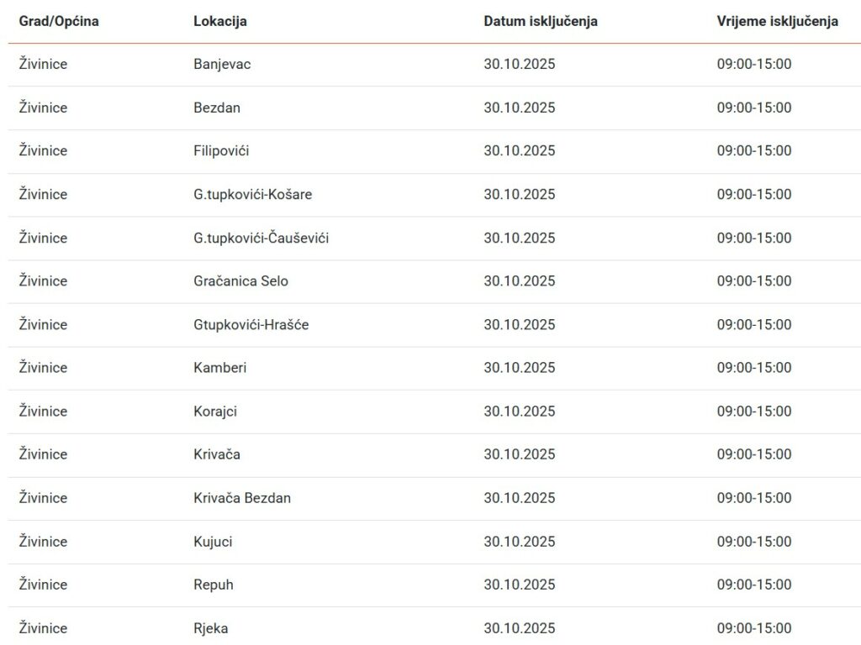
Task: Click the G.tupkovići-Čauševići location entry
Action: click(x=261, y=239)
